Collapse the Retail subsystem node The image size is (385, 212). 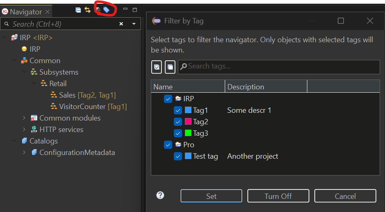coord(34,83)
